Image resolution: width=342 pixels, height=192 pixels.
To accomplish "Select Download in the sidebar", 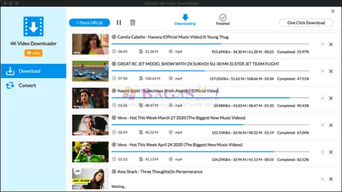I will (33, 71).
